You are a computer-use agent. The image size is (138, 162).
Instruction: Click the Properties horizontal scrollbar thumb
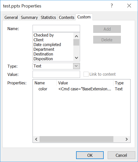(76, 139)
